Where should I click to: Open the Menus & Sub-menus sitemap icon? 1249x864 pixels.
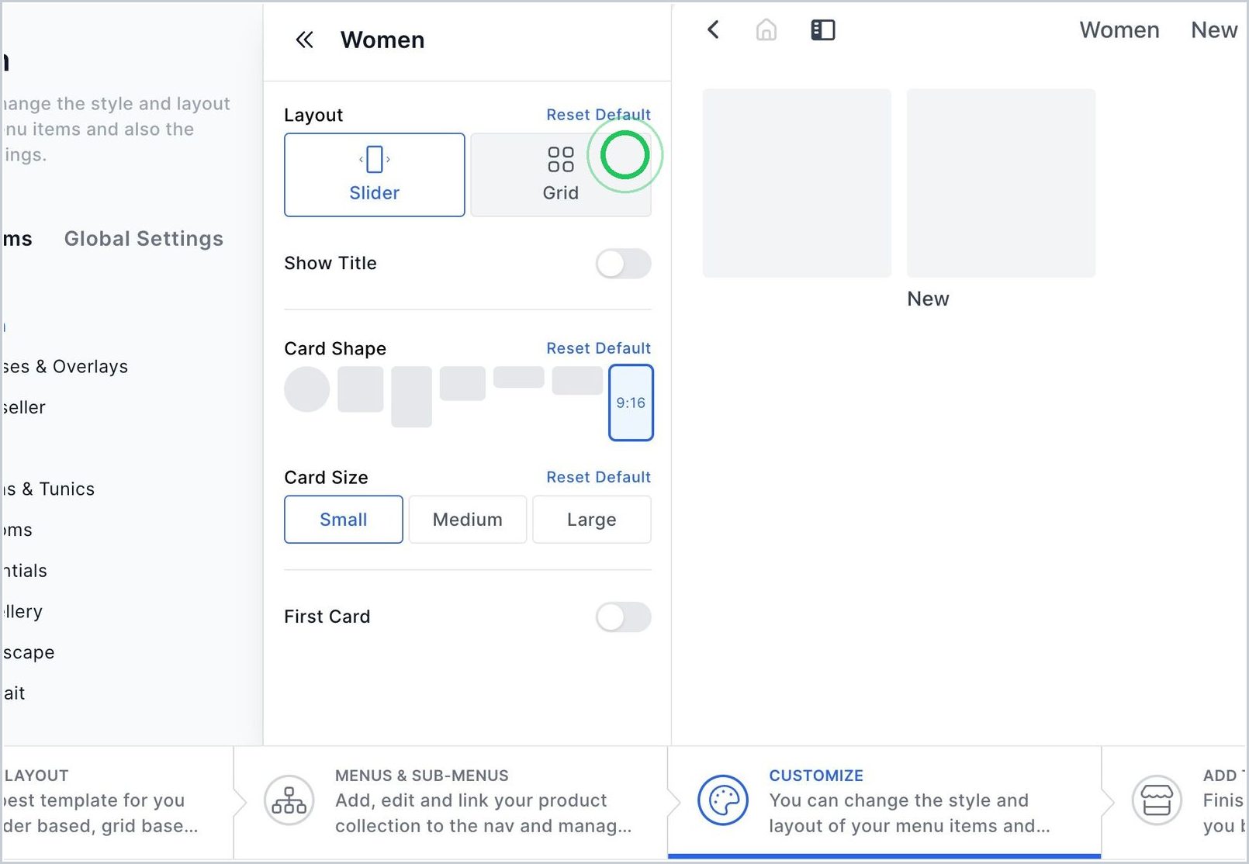[289, 800]
